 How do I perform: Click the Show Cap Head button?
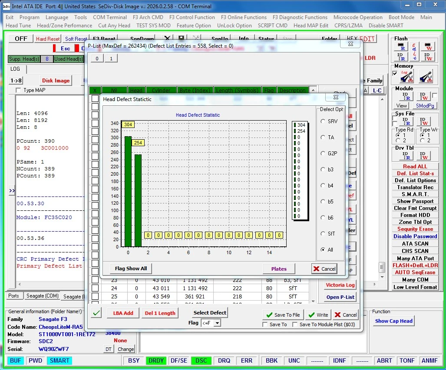tap(393, 321)
